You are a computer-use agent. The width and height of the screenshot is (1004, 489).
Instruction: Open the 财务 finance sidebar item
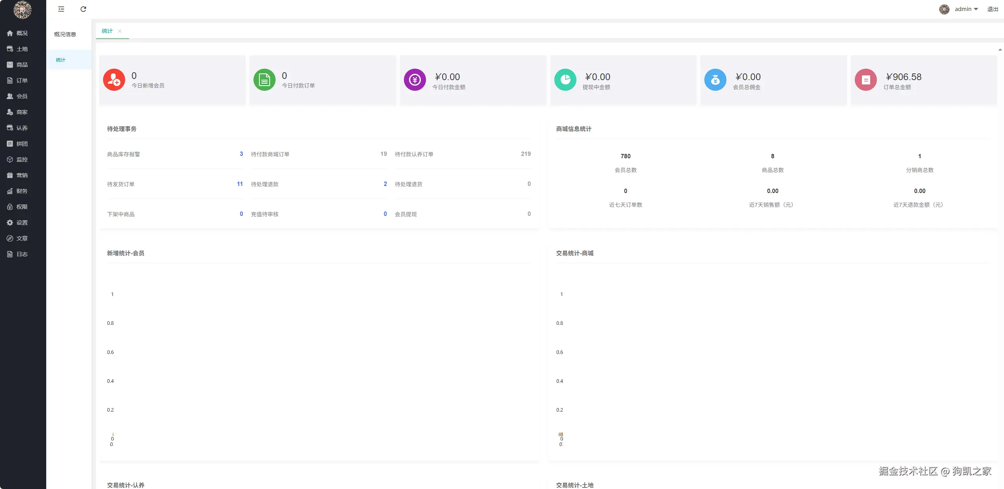click(22, 191)
